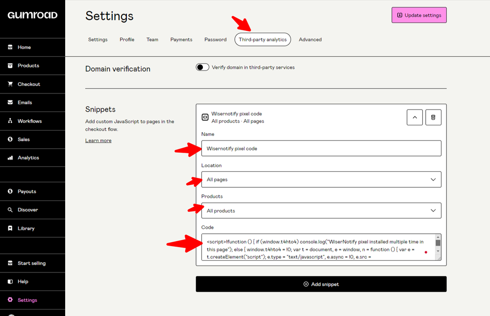Follow the Learn more link
Viewport: 490px width, 316px height.
pos(98,140)
